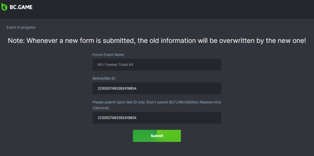Focus the Sport Bet ID input field
Image resolution: width=314 pixels, height=156 pixels.
point(157,118)
